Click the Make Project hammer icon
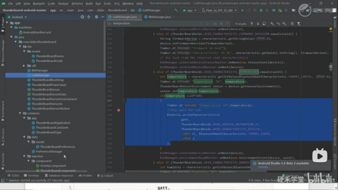338x190 pixels. (x=176, y=10)
